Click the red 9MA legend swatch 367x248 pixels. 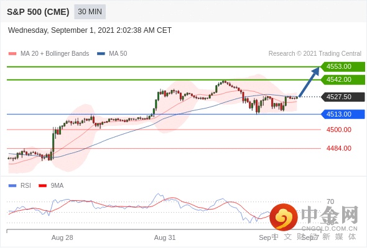42,186
